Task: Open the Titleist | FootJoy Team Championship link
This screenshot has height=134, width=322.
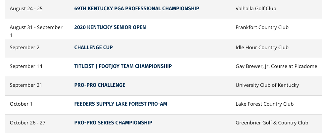Action: click(123, 66)
